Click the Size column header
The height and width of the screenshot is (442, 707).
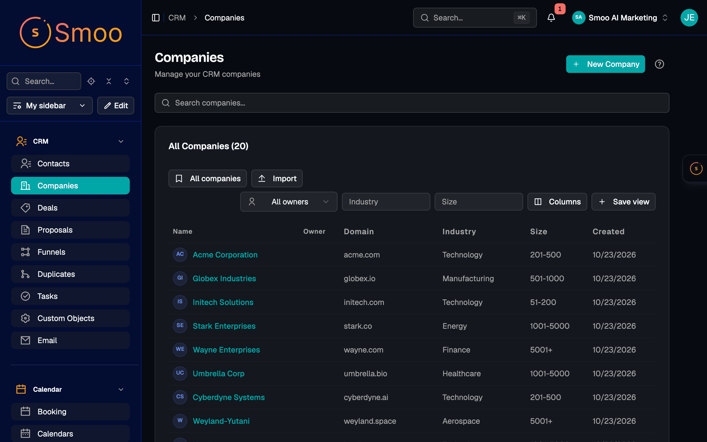[539, 231]
